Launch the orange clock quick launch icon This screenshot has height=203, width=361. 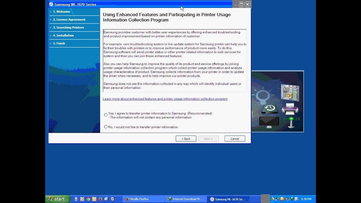(94, 199)
